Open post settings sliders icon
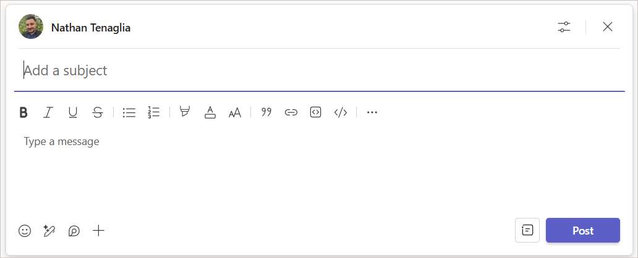 564,27
